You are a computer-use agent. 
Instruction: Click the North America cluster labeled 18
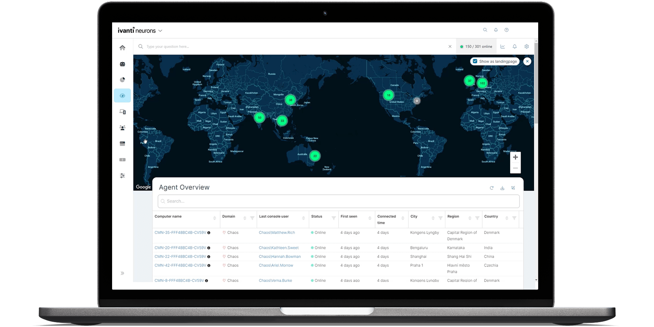[389, 95]
